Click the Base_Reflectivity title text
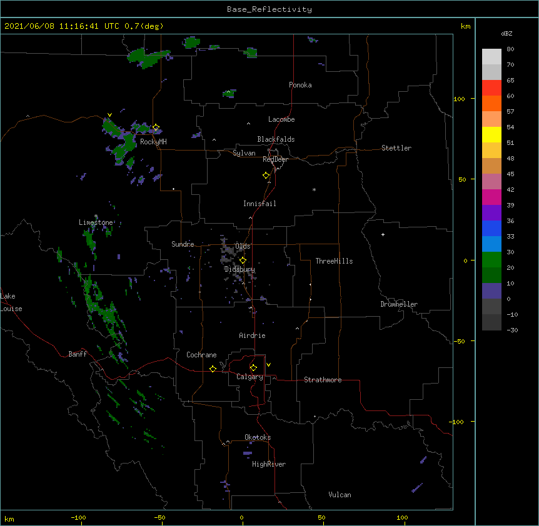The height and width of the screenshot is (526, 539). point(269,9)
